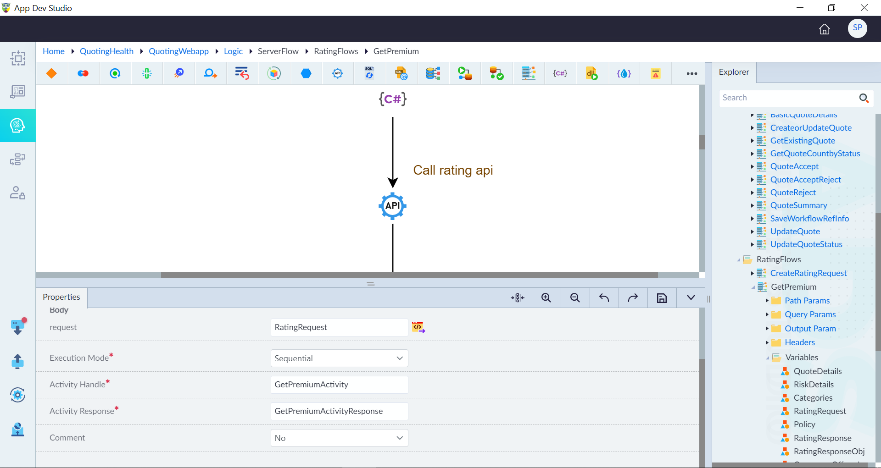This screenshot has width=881, height=468.
Task: Zoom out using the magnifier minus icon
Action: 575,298
